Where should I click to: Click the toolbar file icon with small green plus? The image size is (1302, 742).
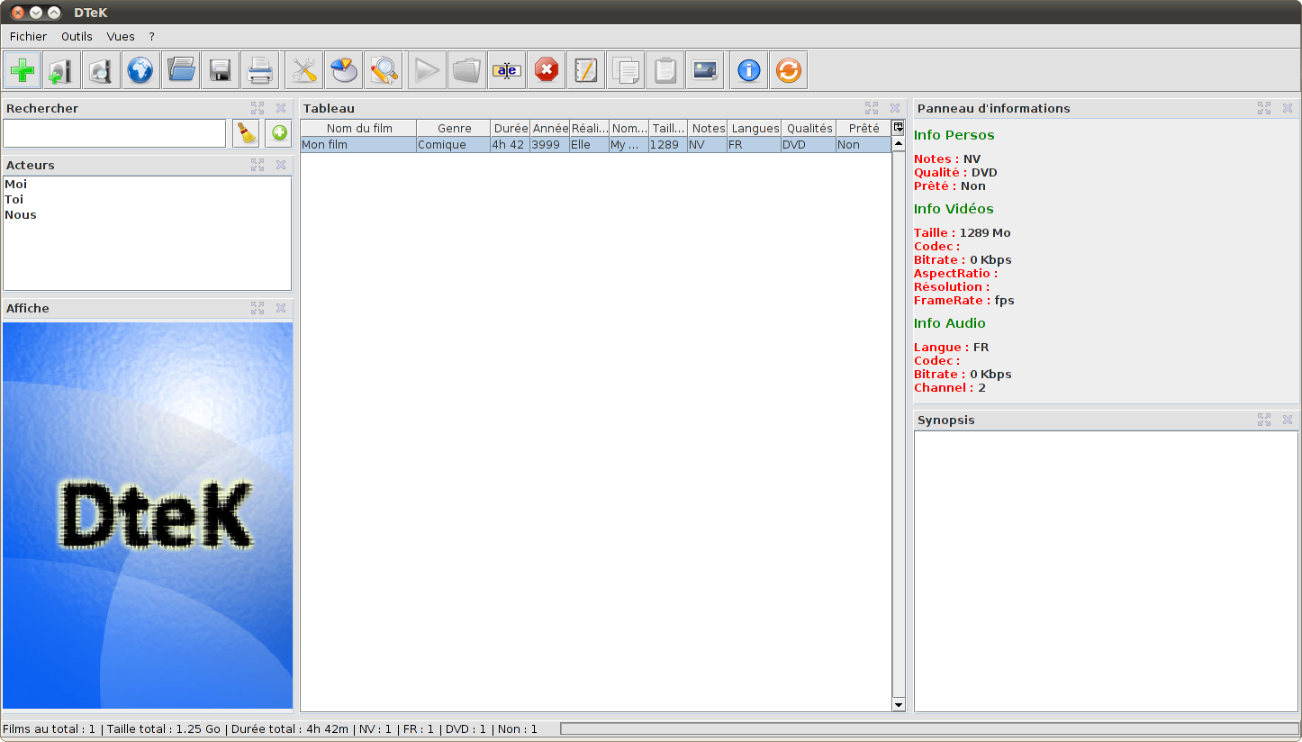pyautogui.click(x=62, y=70)
